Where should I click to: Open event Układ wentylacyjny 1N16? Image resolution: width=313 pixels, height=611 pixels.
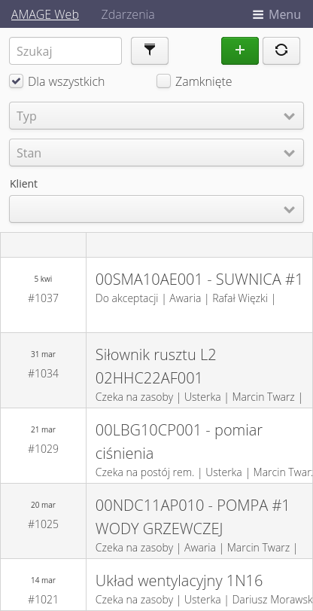[179, 581]
